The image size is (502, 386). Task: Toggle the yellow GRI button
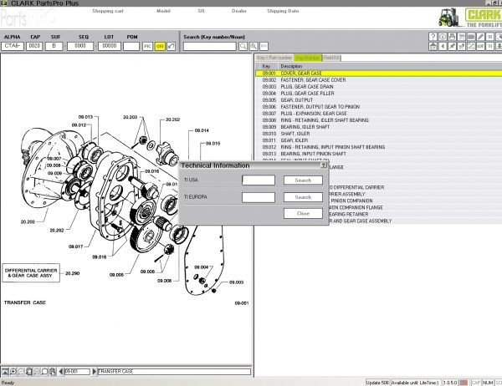tap(160, 47)
